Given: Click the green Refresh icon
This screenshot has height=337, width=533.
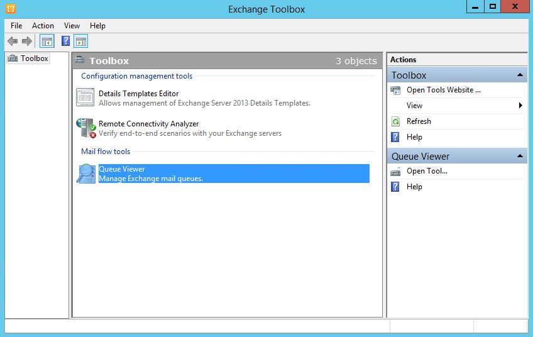Looking at the screenshot, I should click(395, 121).
